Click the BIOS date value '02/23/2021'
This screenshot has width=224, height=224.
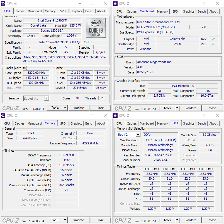pyautogui.click(x=177, y=72)
